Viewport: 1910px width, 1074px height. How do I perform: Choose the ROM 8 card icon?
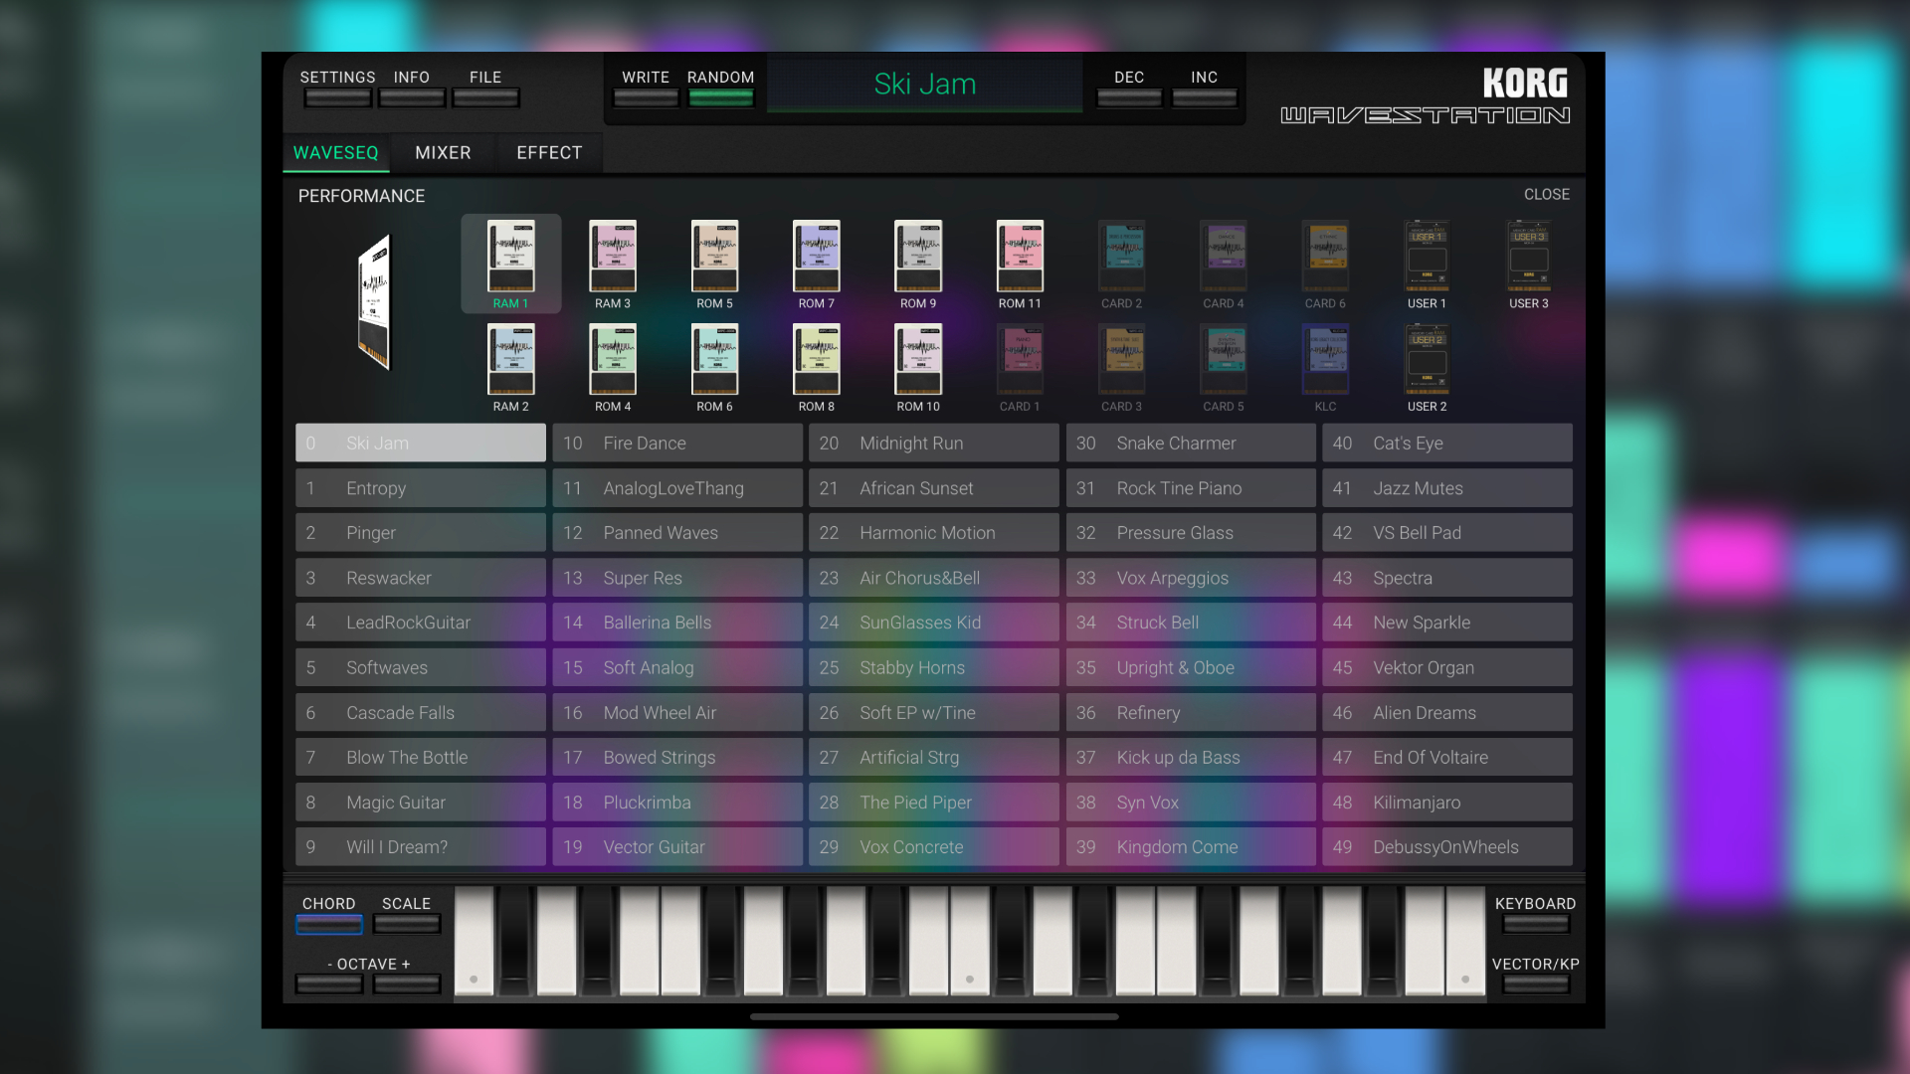pyautogui.click(x=816, y=360)
